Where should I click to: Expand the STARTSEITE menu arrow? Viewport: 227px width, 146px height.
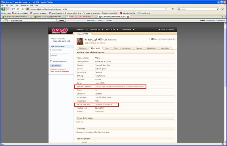click(x=87, y=29)
